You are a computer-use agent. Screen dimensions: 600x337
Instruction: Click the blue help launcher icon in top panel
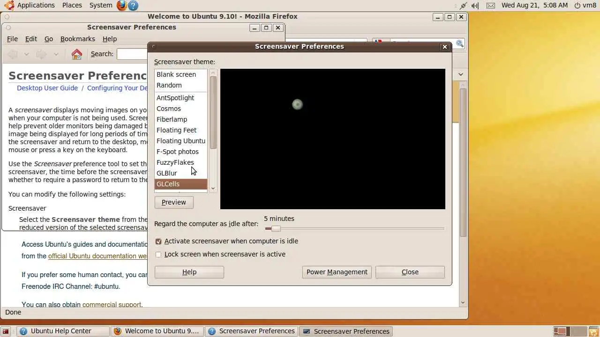click(x=133, y=6)
